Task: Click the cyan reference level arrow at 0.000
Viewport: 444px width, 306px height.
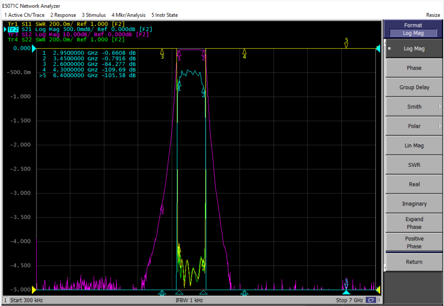Action: point(34,49)
